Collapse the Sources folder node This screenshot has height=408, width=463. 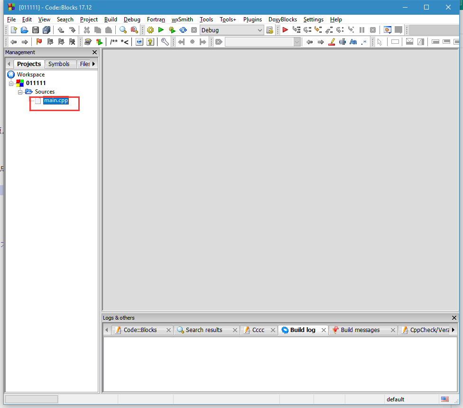click(x=20, y=92)
